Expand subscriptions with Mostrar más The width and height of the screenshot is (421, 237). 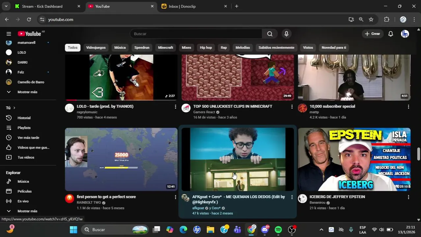pyautogui.click(x=28, y=92)
